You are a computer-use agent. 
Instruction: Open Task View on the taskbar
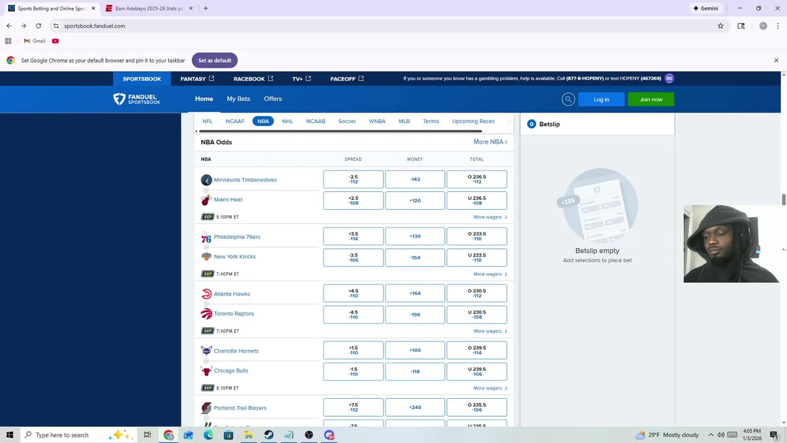(x=148, y=435)
